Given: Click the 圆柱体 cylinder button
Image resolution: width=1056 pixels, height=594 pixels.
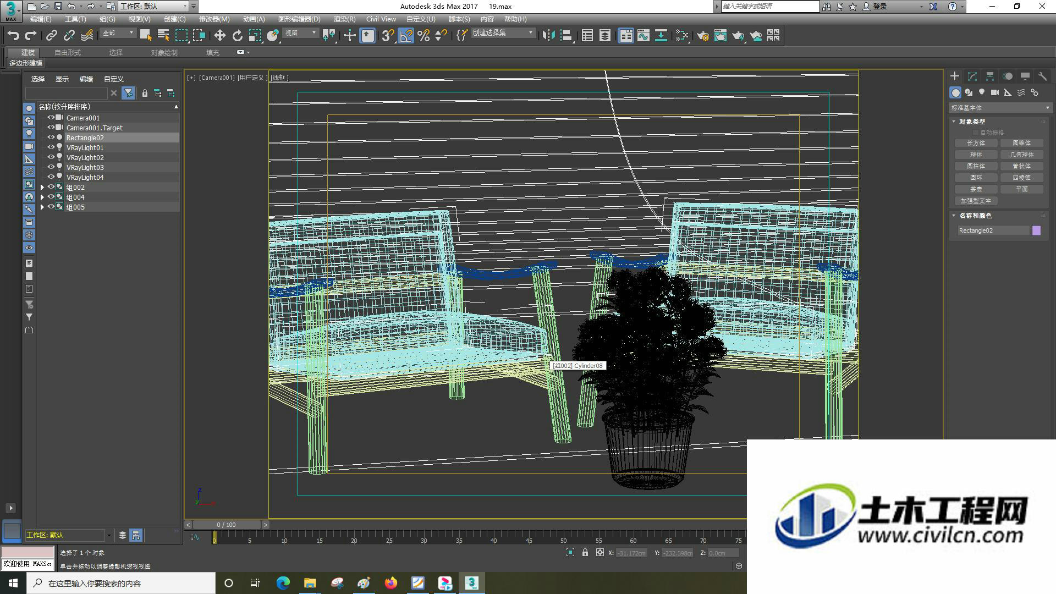Looking at the screenshot, I should (976, 166).
